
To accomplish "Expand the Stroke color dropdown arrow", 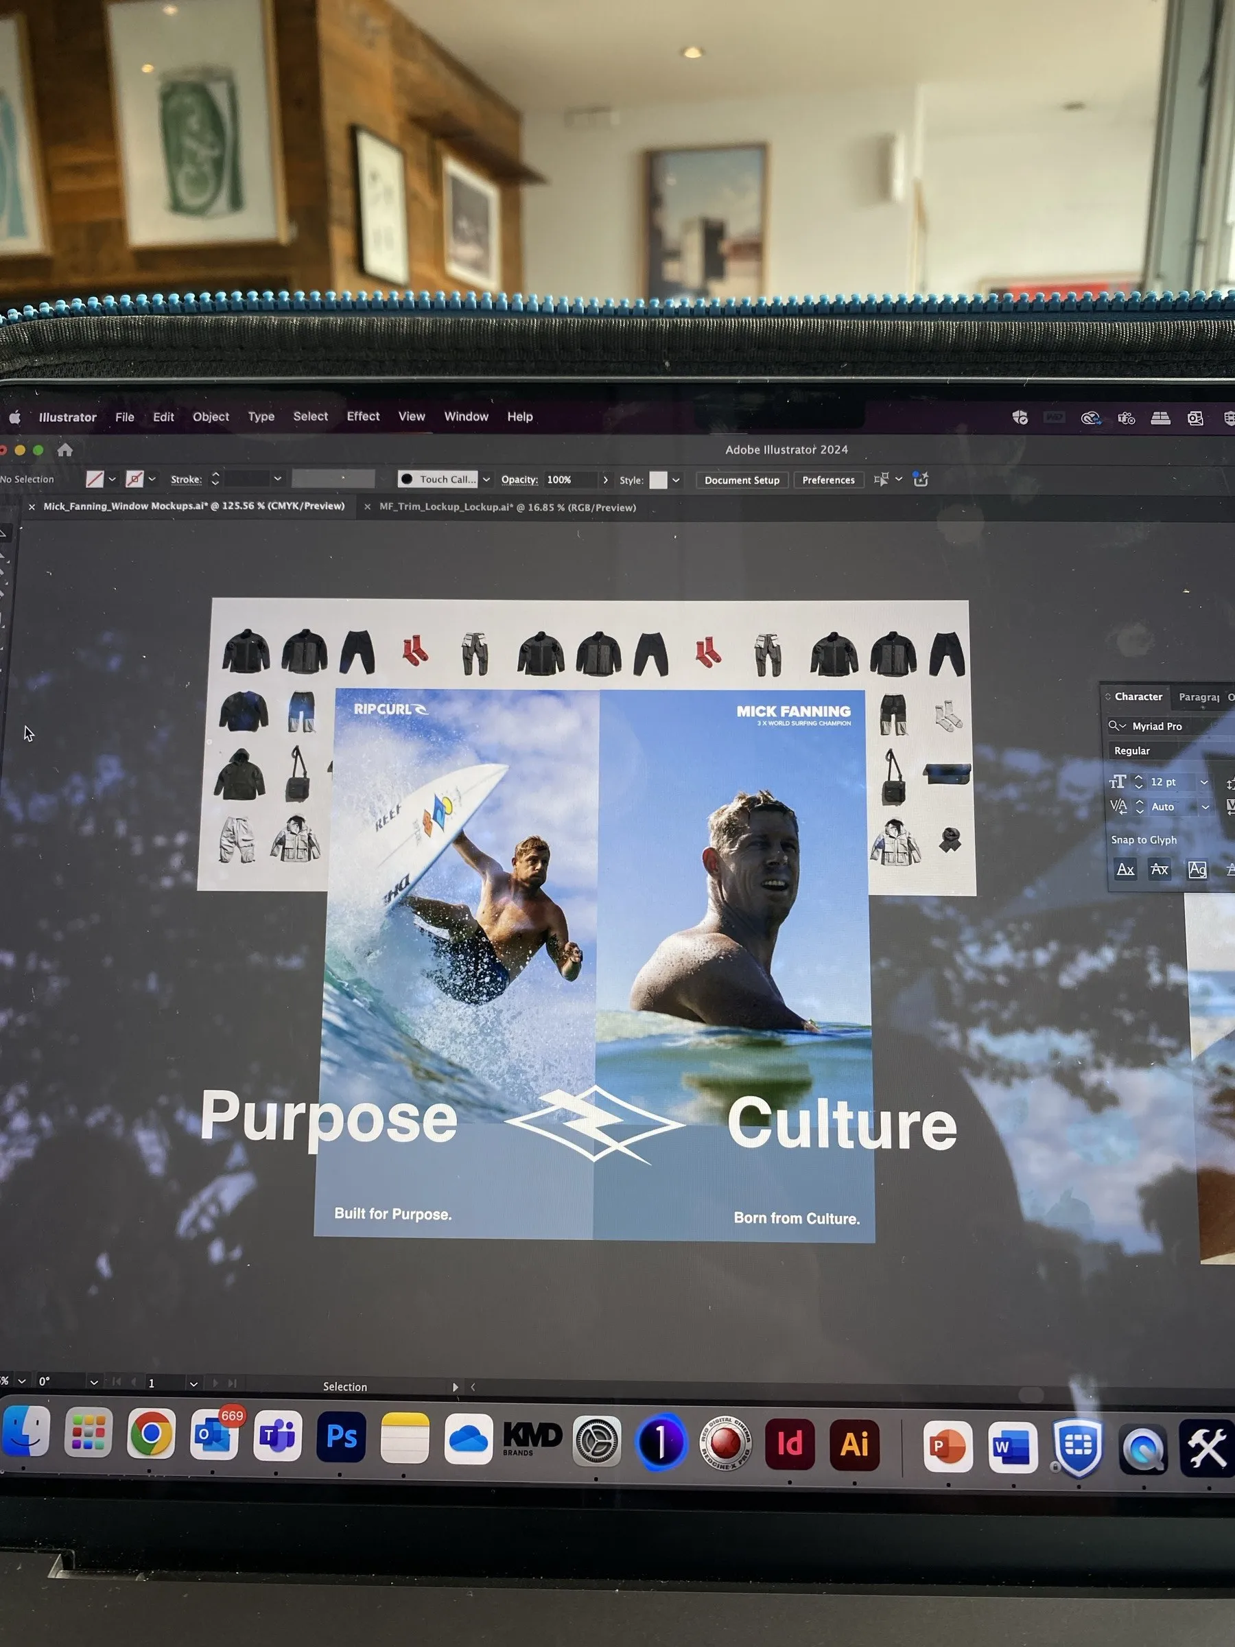I will (x=152, y=480).
